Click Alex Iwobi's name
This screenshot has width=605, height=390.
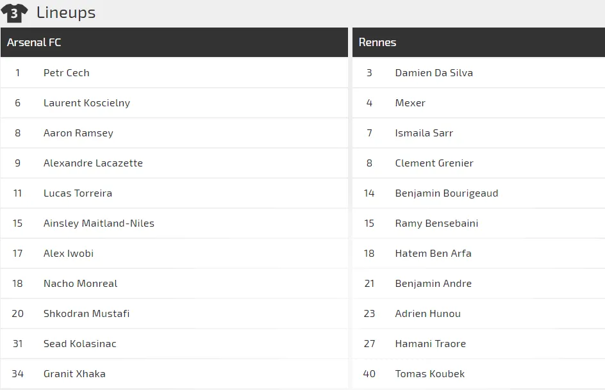coord(69,254)
